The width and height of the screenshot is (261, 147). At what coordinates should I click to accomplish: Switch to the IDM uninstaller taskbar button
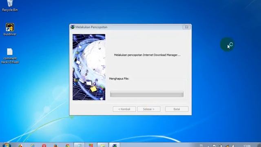point(114,145)
